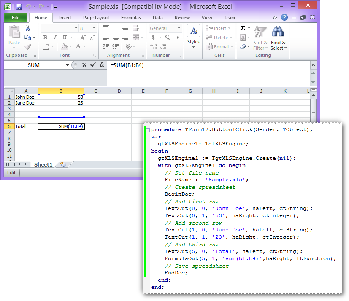Collapse the procedure code block

point(148,130)
